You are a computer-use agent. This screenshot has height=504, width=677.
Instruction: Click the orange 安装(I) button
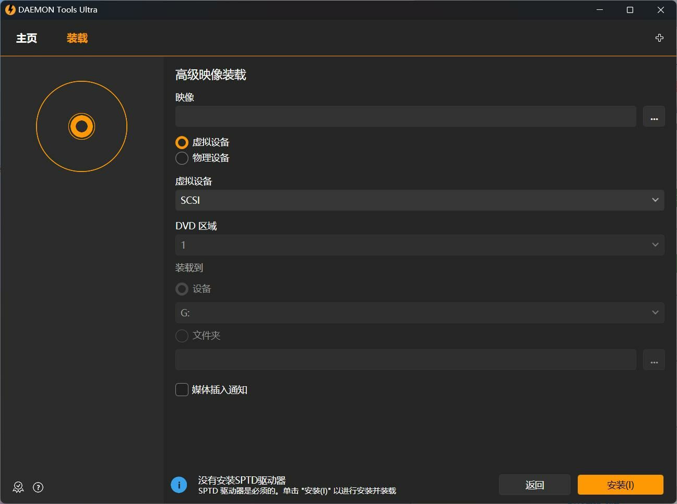coord(620,485)
